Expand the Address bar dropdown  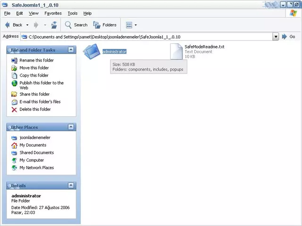(276, 37)
